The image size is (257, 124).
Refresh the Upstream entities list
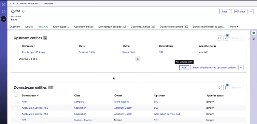pyautogui.click(x=219, y=38)
